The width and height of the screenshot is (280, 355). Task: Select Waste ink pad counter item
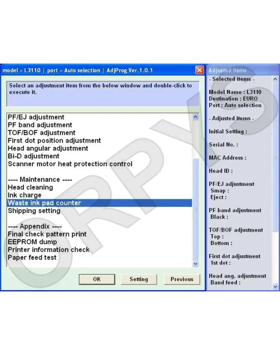tap(45, 203)
